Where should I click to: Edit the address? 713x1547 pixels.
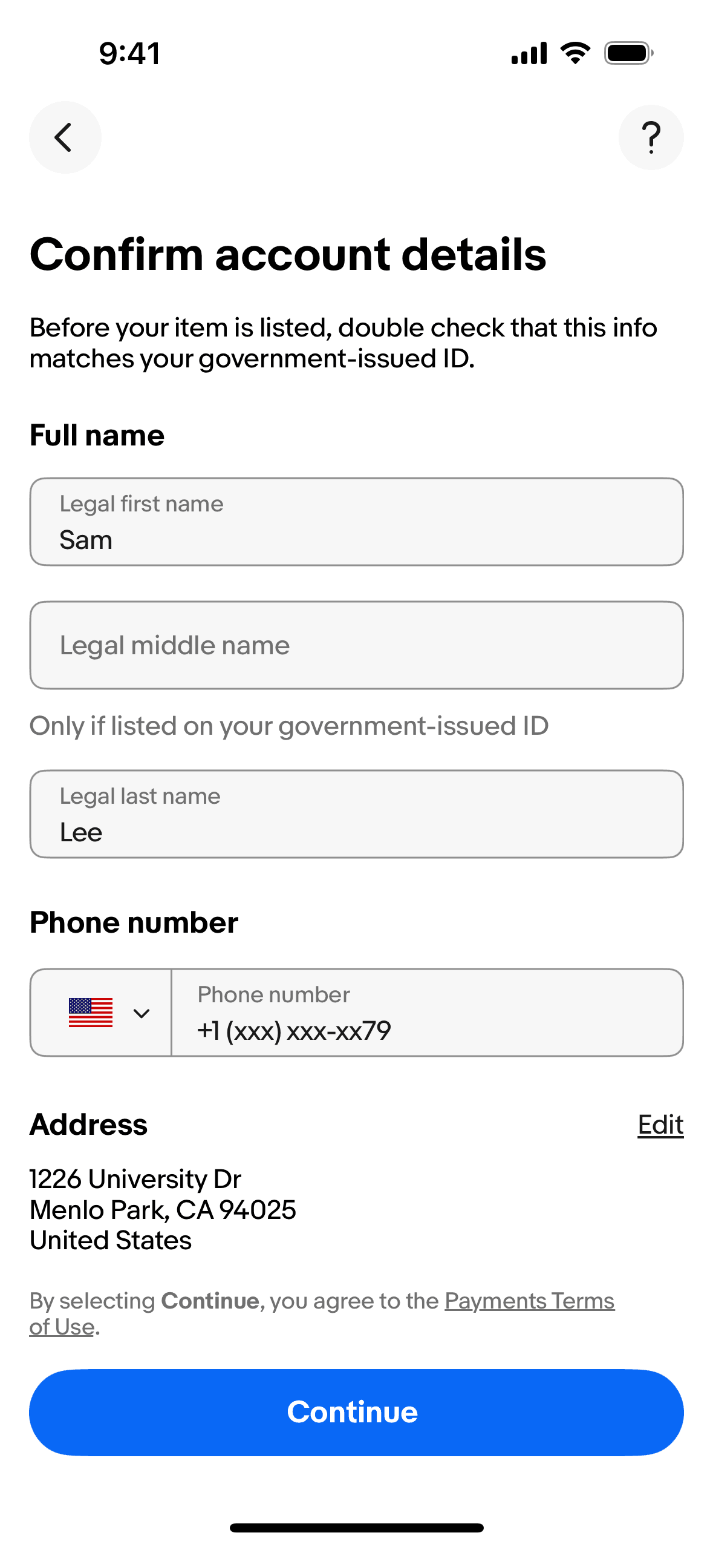click(x=660, y=1125)
